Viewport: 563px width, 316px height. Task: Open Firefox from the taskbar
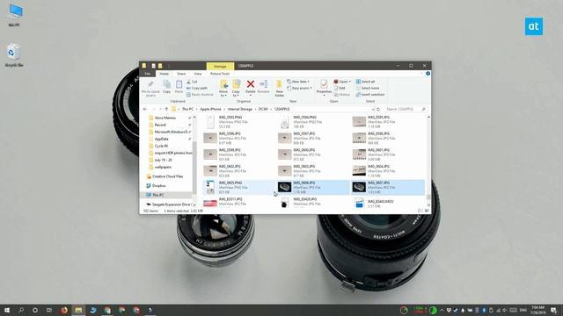point(64,310)
